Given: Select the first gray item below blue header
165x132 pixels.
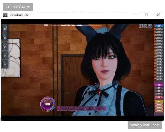Looking at the screenshot, I should (159, 29).
